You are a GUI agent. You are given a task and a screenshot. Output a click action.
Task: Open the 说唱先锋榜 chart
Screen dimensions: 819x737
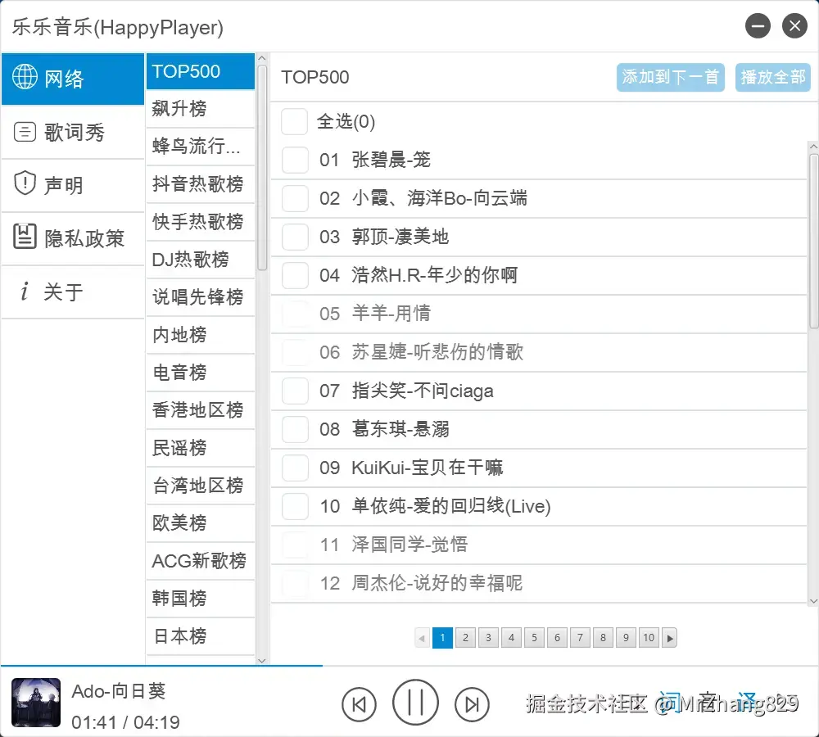201,296
